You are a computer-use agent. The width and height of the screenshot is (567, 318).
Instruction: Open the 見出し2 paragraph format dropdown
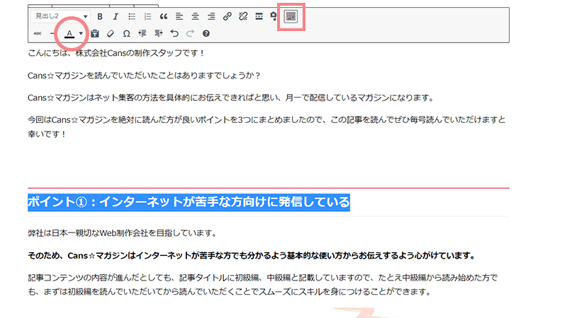61,16
